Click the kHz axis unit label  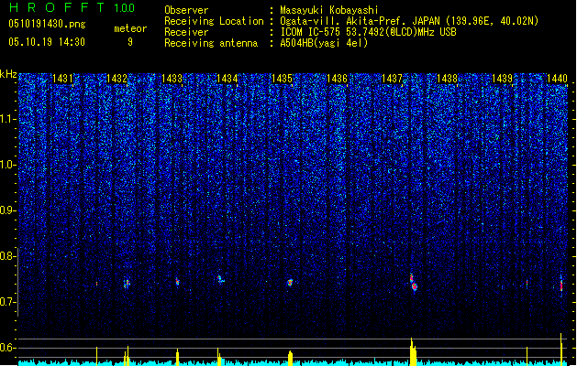tap(8, 74)
